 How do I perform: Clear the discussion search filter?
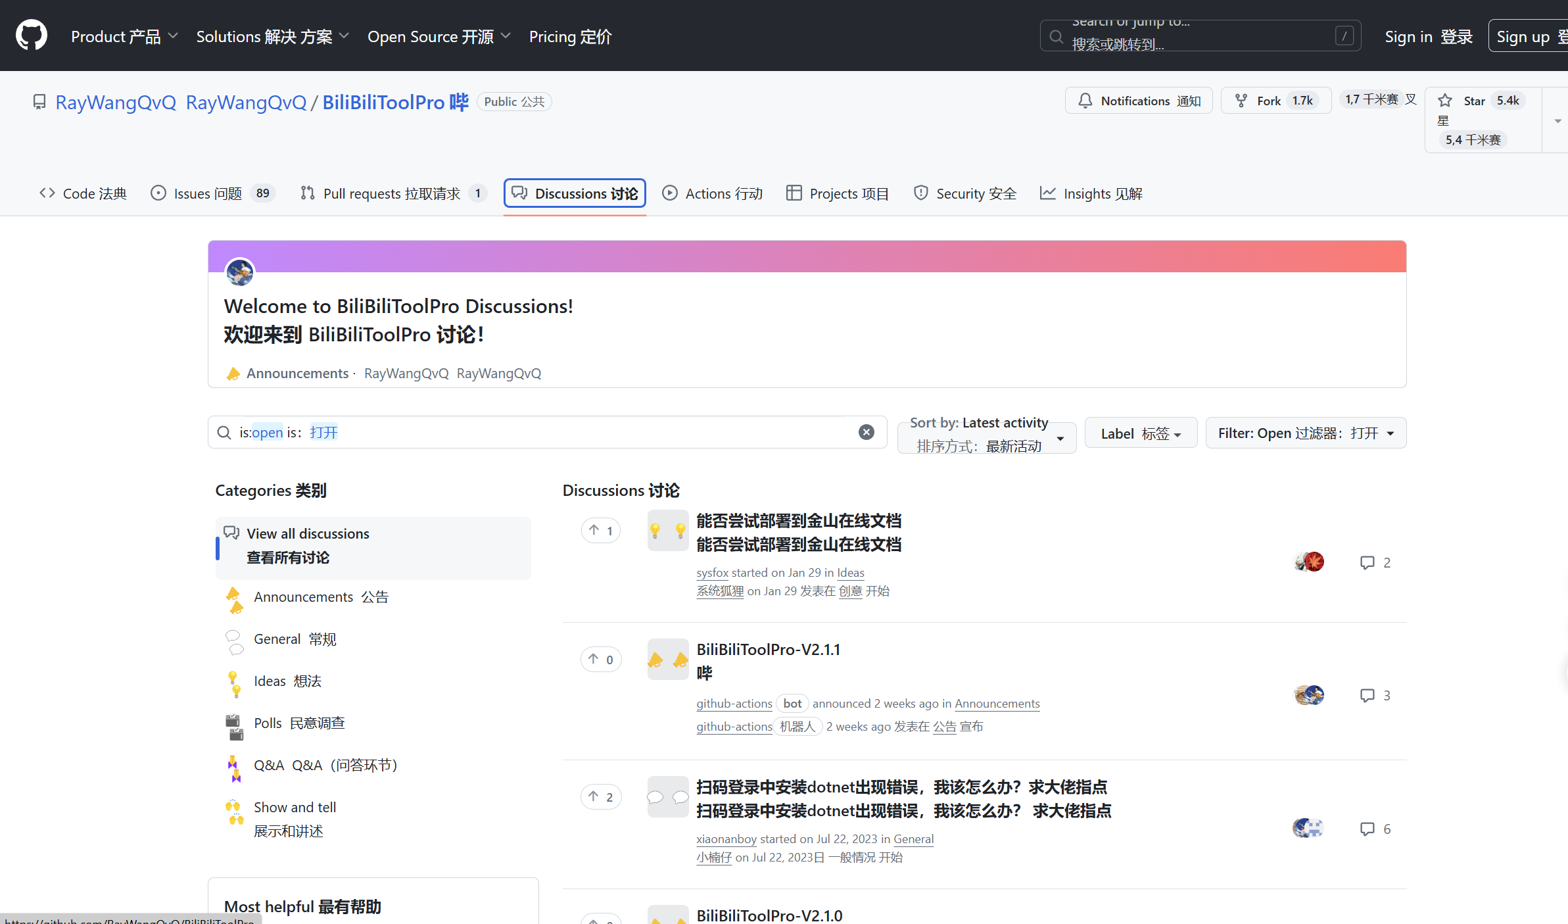coord(866,432)
